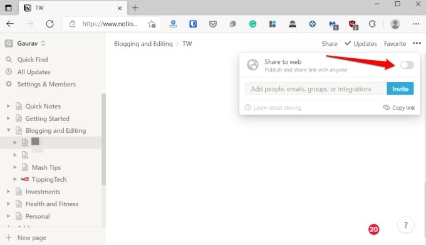Click the Share to web globe icon

pos(252,65)
